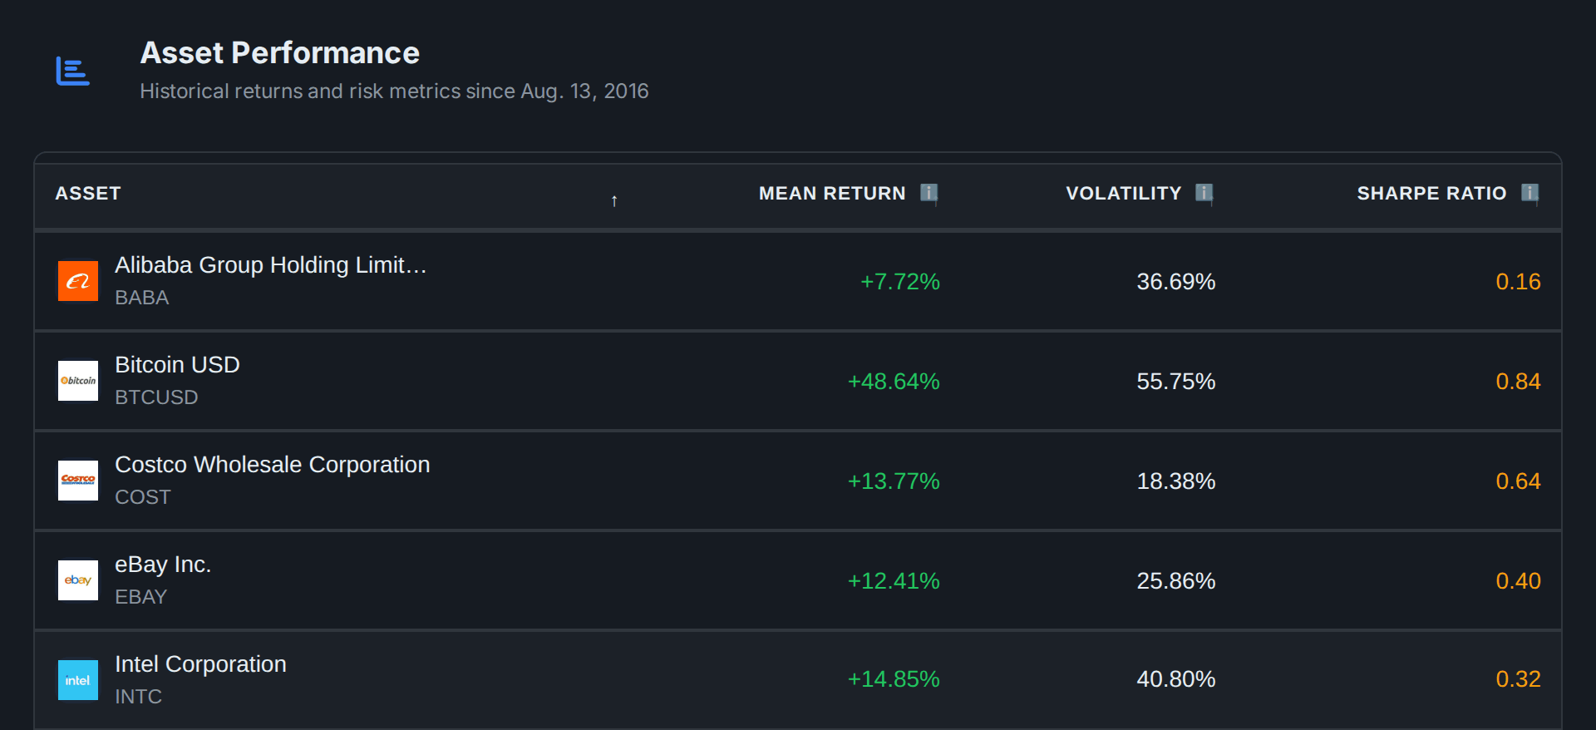Image resolution: width=1596 pixels, height=730 pixels.
Task: Click the Sharpe Ratio info icon
Action: click(x=1530, y=194)
